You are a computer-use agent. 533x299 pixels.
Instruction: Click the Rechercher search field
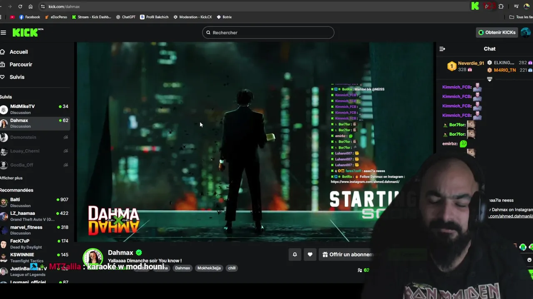coord(268,32)
